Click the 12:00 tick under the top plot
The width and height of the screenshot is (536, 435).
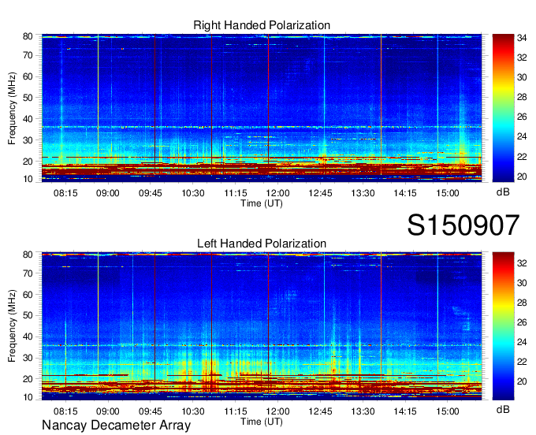277,193
